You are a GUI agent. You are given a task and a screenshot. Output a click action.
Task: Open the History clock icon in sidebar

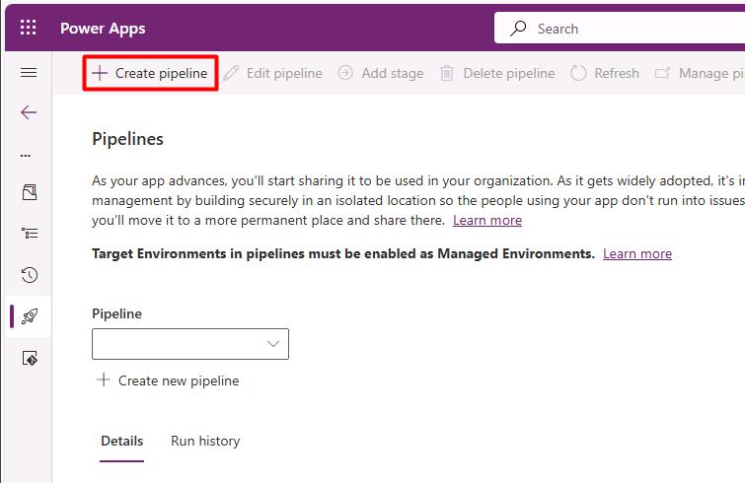30,275
